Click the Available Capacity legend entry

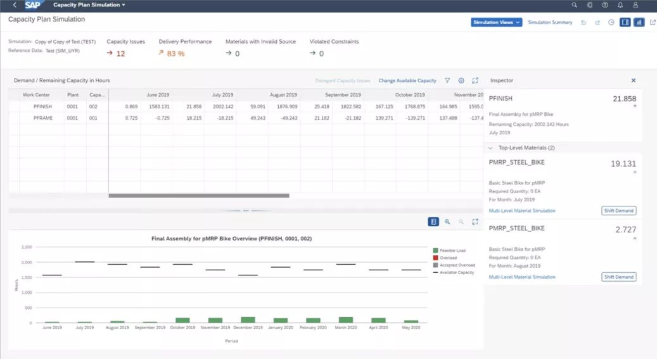click(x=454, y=273)
